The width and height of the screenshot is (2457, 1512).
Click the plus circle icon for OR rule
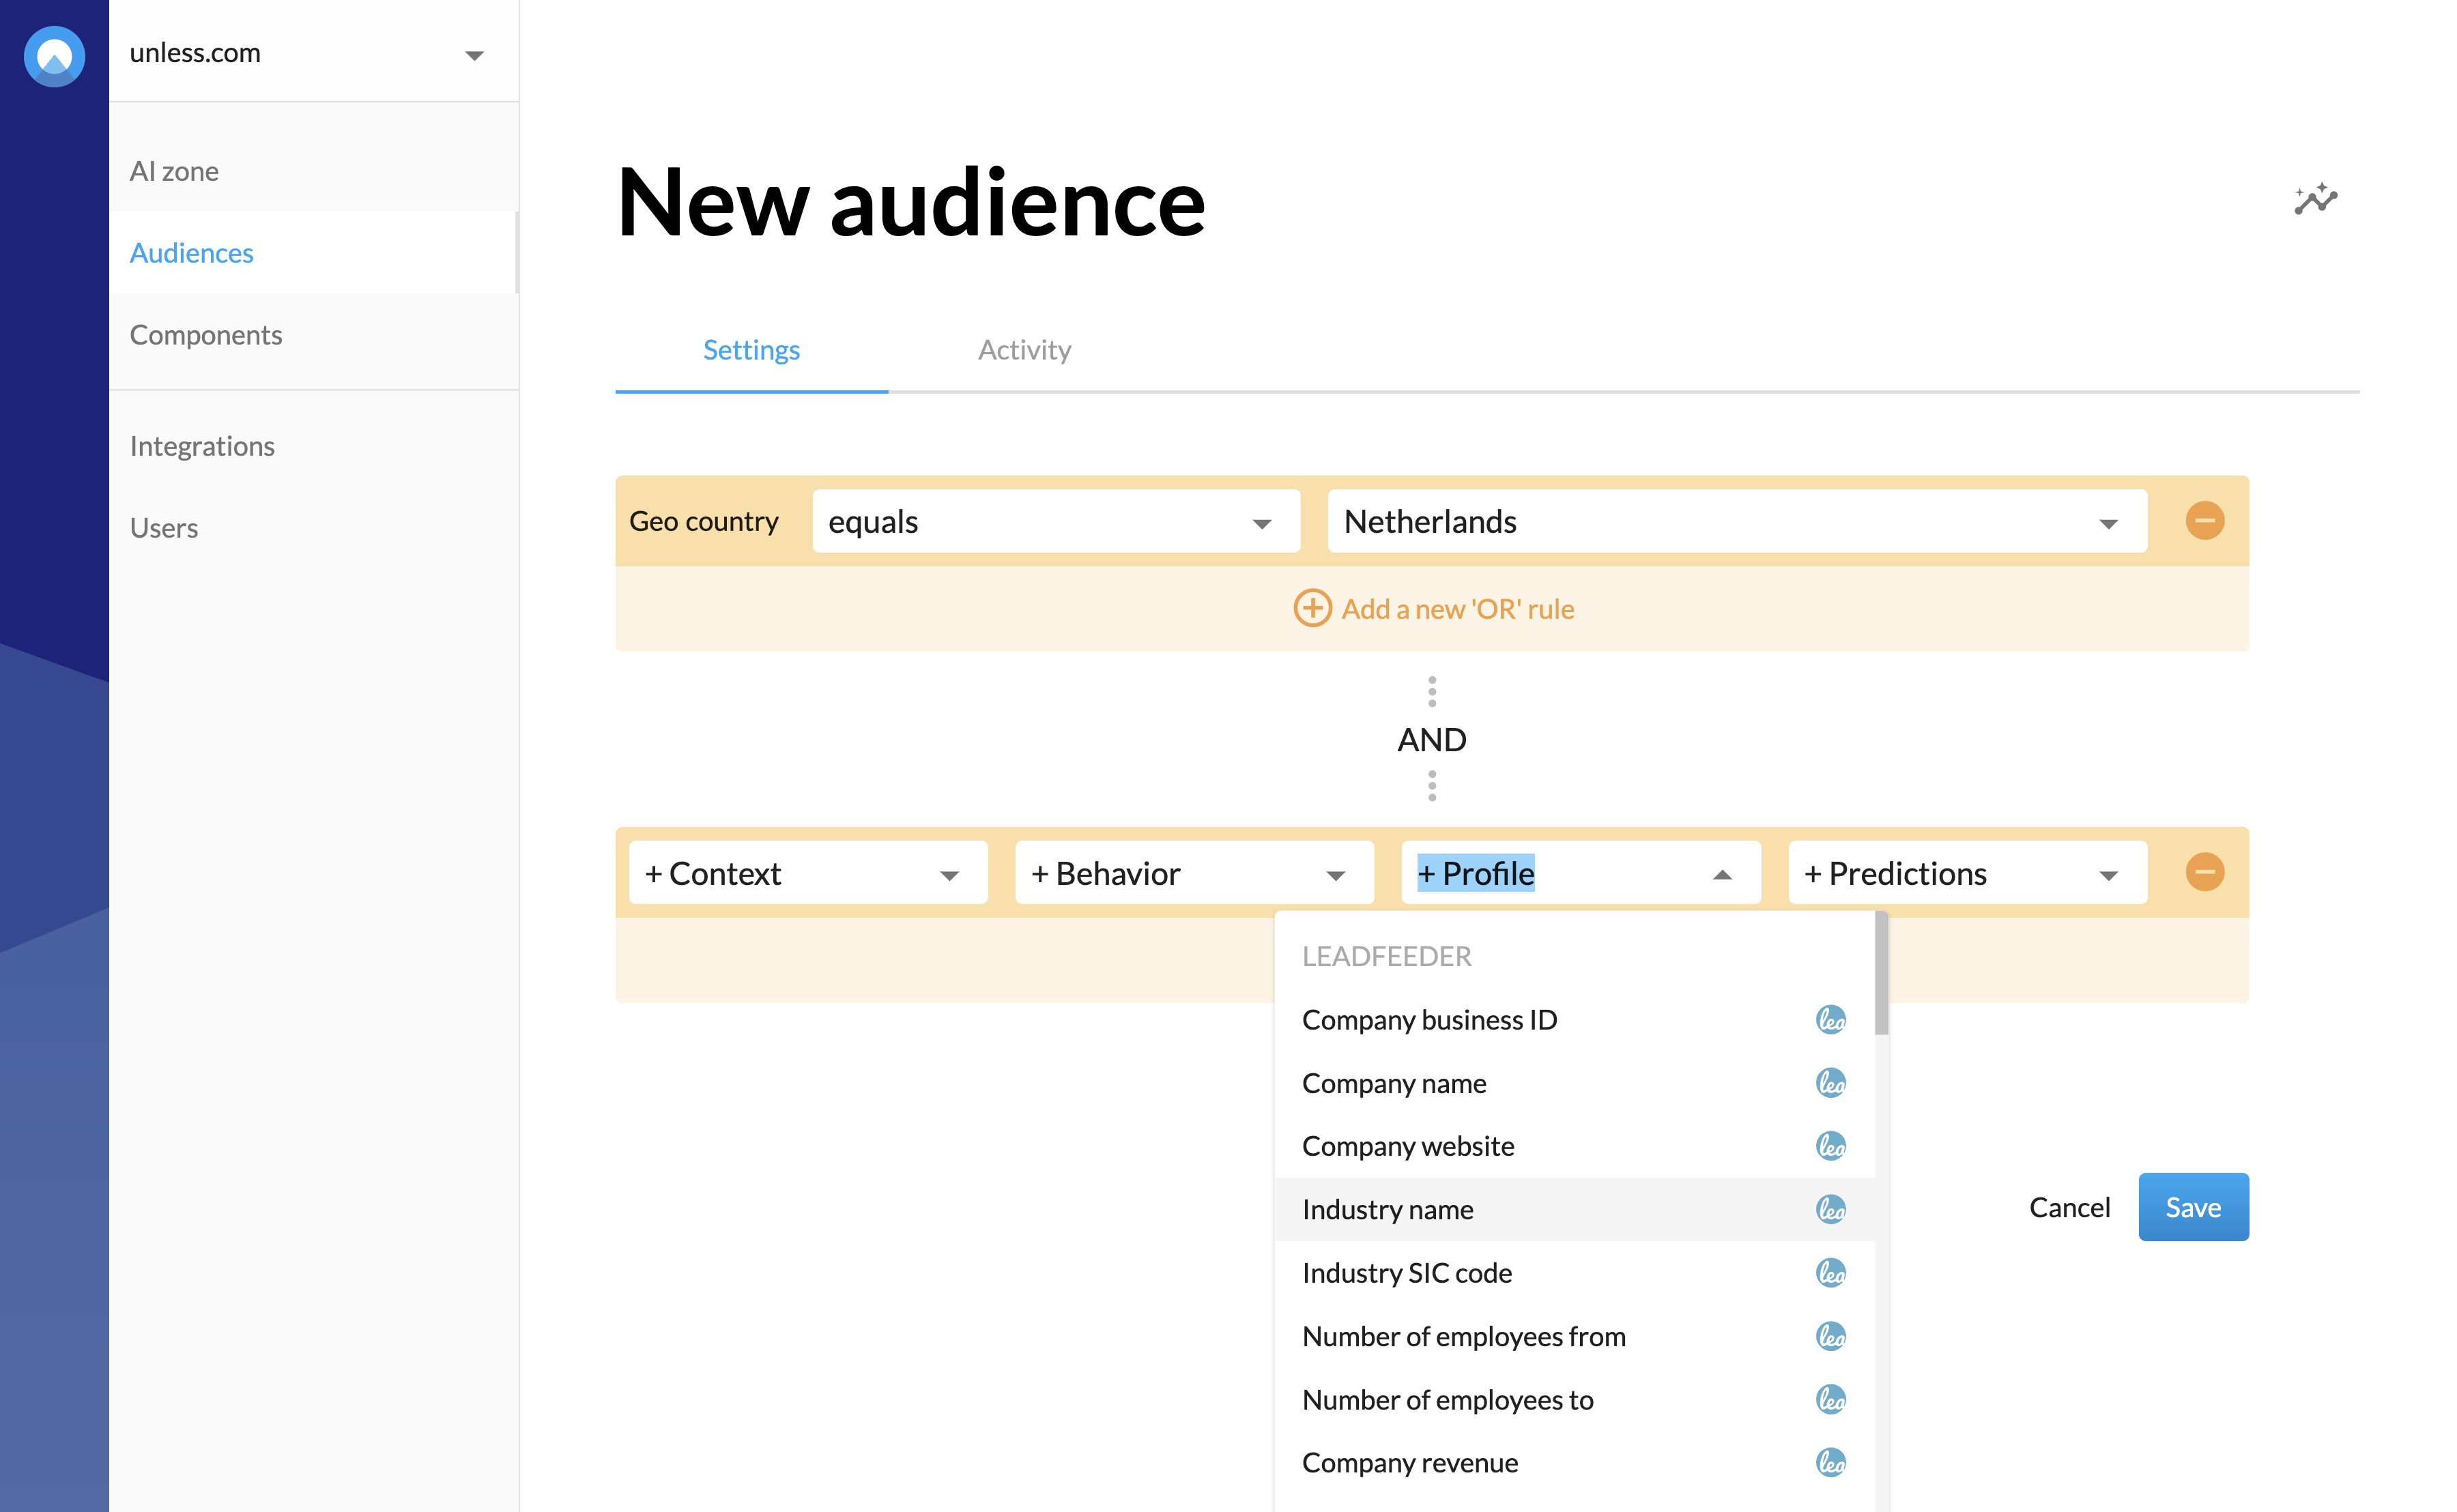coord(1312,608)
